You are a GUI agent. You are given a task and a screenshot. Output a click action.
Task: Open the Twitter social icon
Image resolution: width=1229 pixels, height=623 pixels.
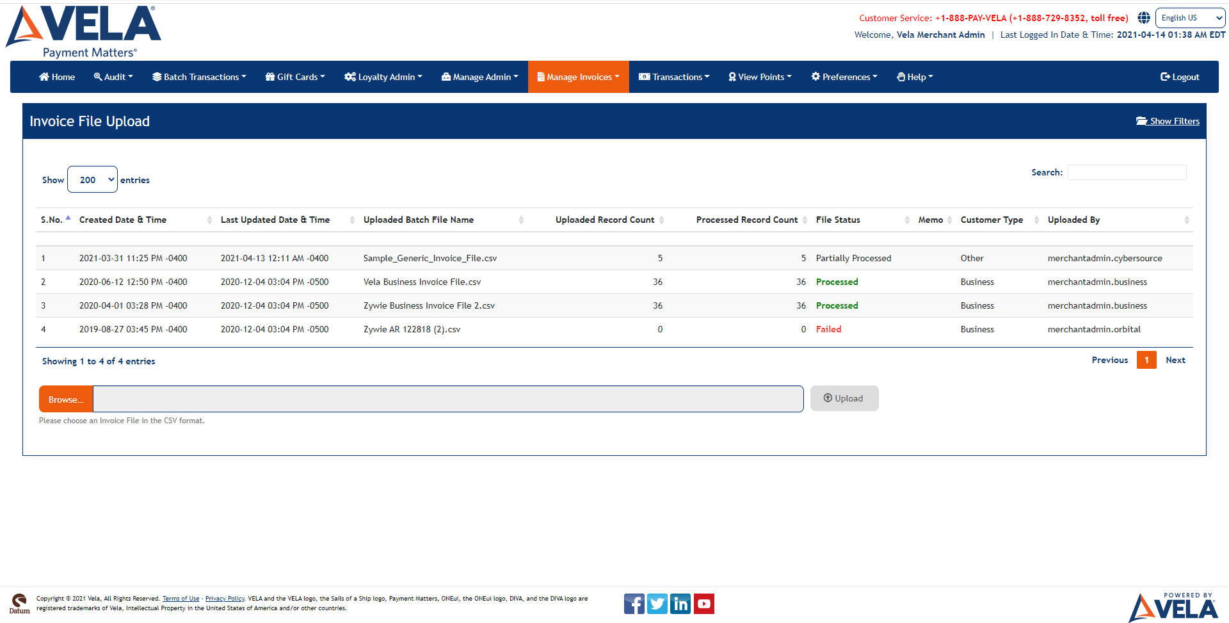coord(657,604)
